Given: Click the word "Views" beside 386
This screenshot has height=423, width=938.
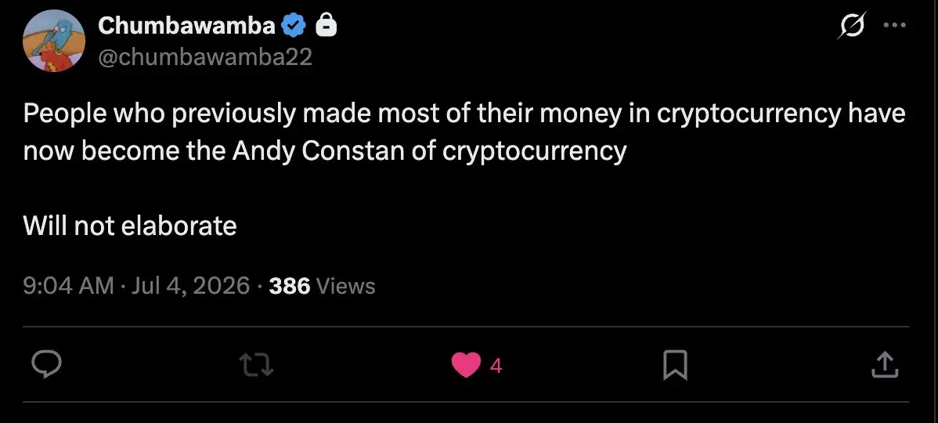Looking at the screenshot, I should [x=345, y=286].
